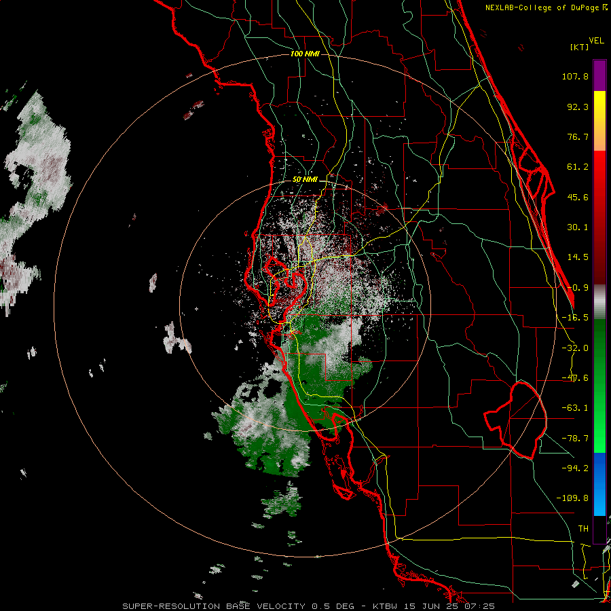This screenshot has width=611, height=611.
Task: Click the -32.0 value on velocity scale
Action: pyautogui.click(x=575, y=348)
